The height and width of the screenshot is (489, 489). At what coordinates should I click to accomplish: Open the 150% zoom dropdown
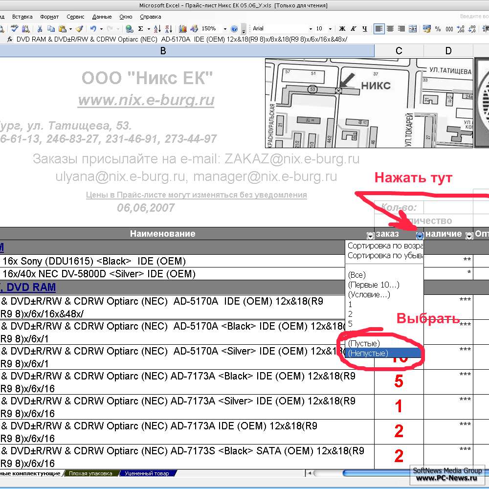(x=225, y=29)
